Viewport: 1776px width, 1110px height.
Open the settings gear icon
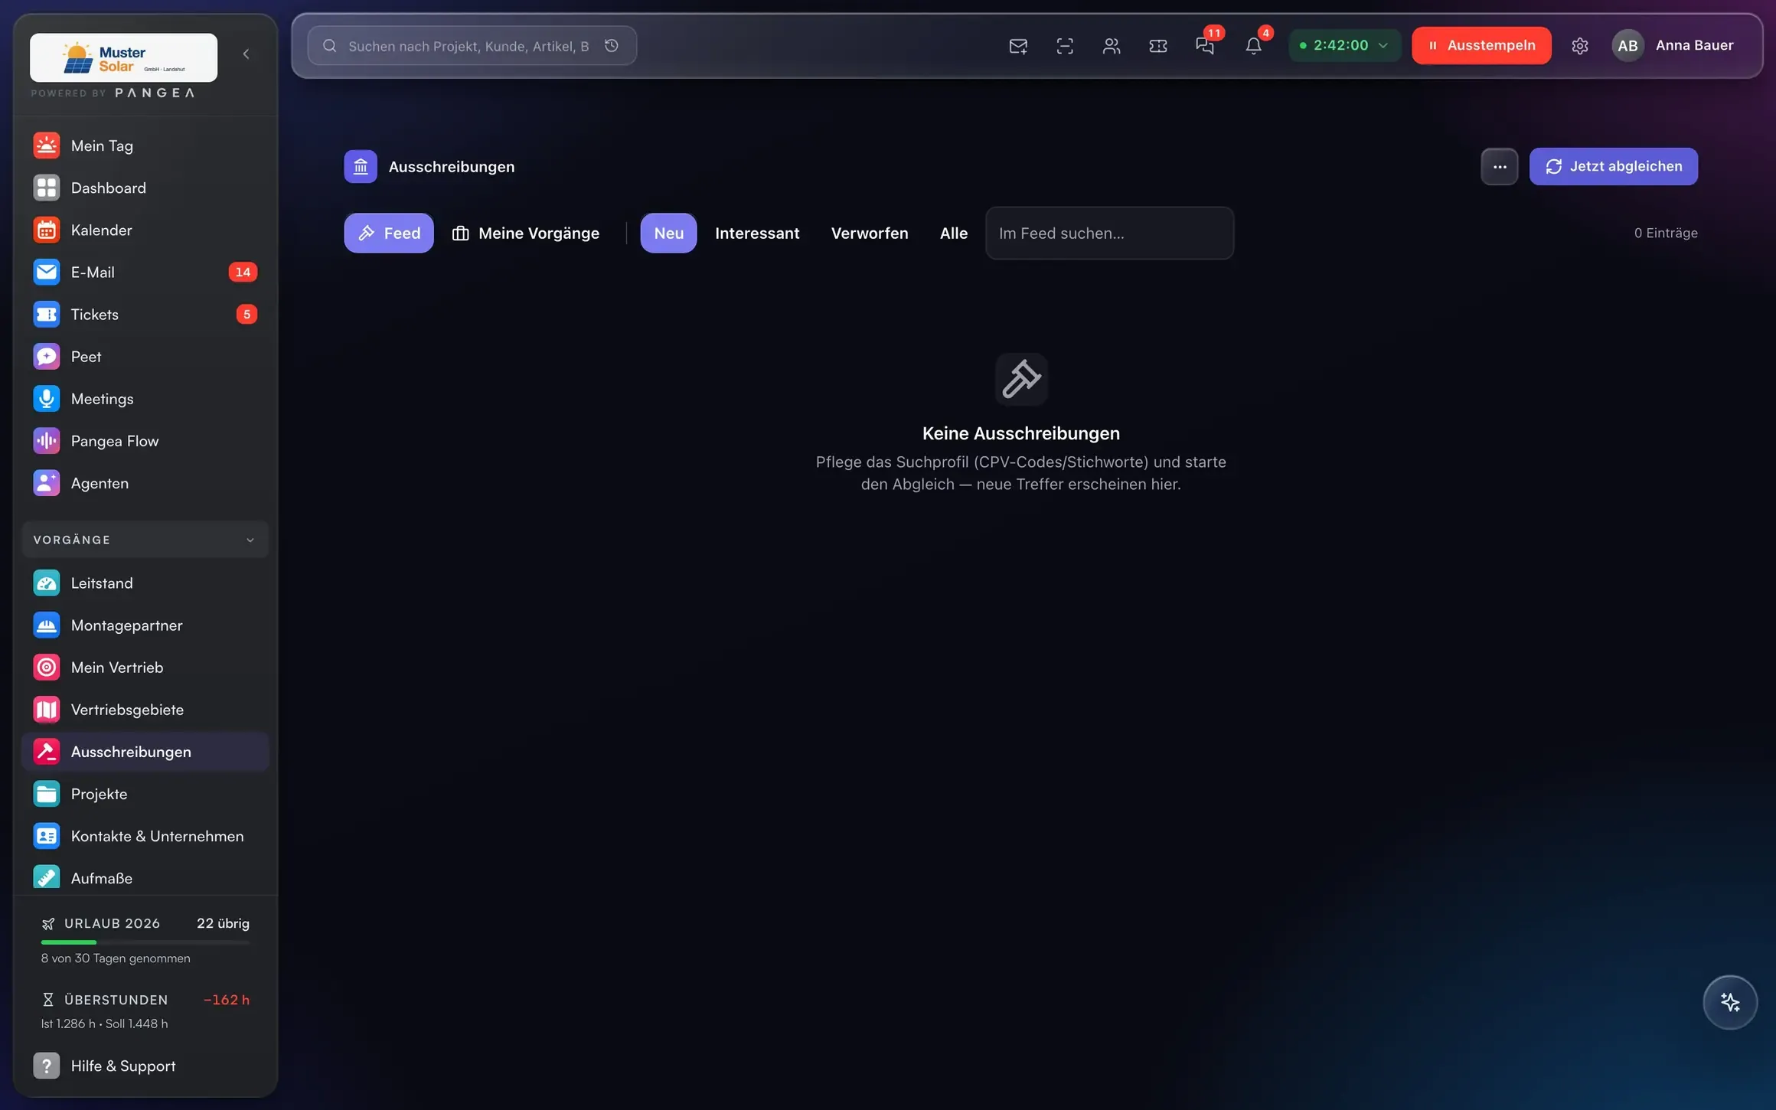pos(1580,46)
